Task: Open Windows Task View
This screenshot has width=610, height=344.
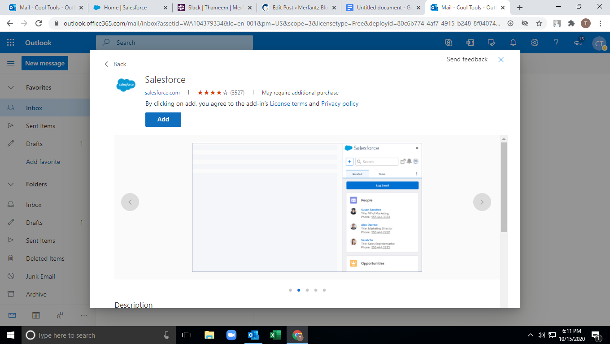Action: [x=187, y=335]
